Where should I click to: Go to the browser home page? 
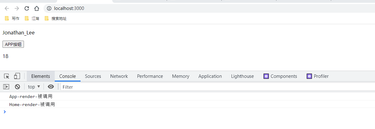[37, 8]
